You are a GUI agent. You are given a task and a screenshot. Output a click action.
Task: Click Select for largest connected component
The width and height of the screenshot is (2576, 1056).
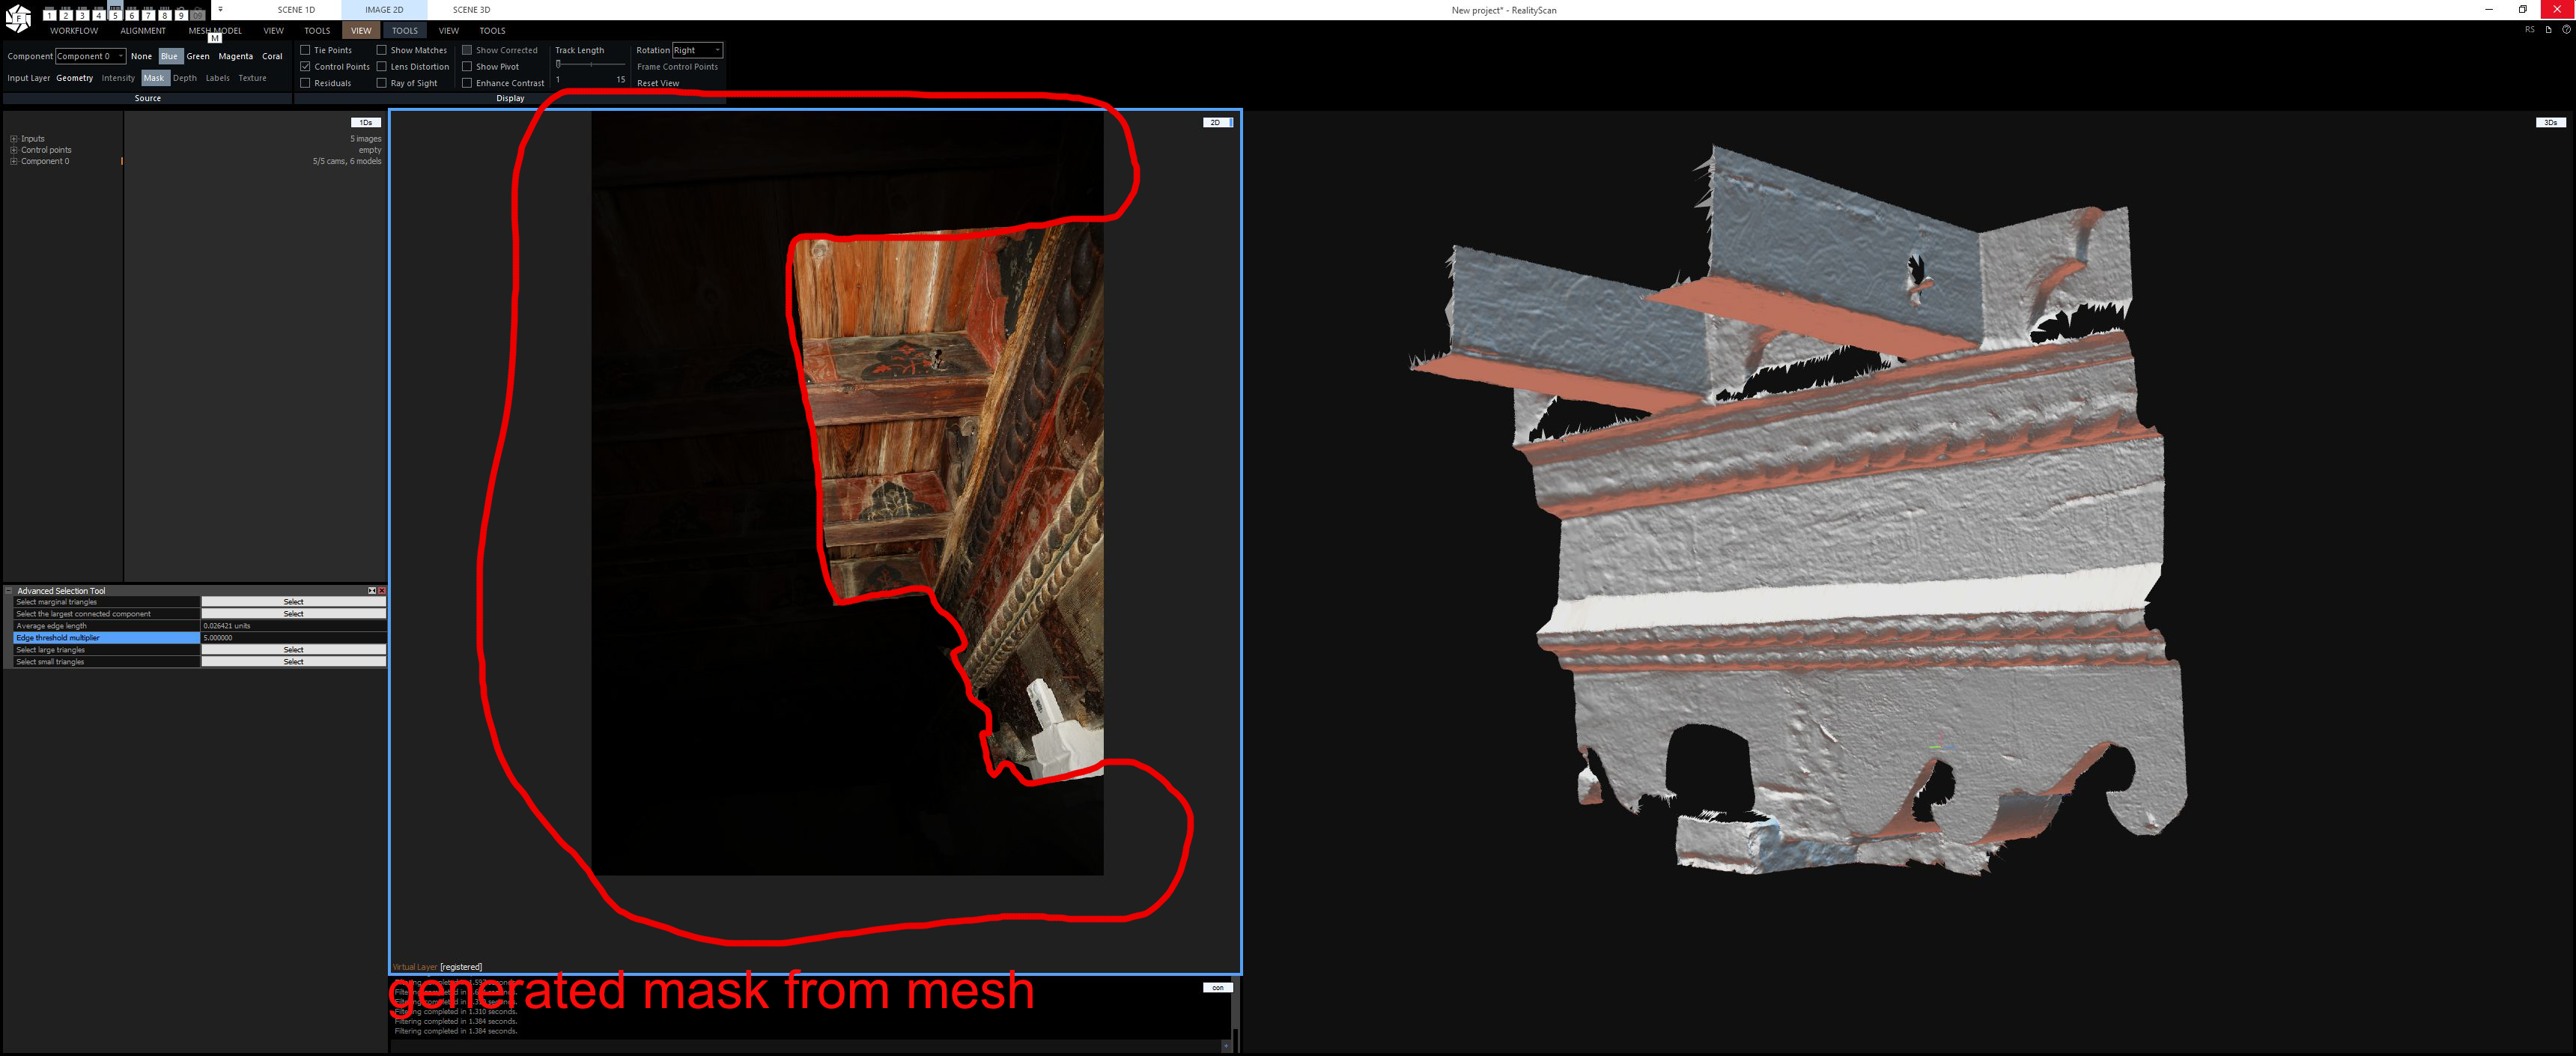click(x=293, y=614)
